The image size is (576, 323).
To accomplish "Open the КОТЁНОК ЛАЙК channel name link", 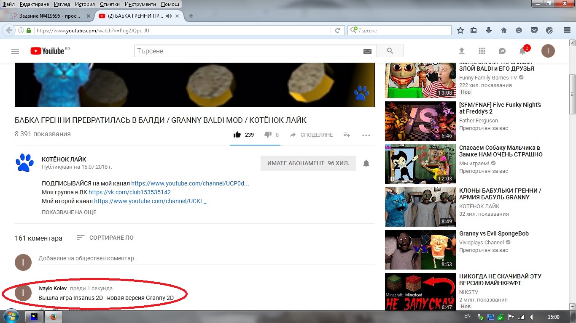I will pyautogui.click(x=64, y=159).
